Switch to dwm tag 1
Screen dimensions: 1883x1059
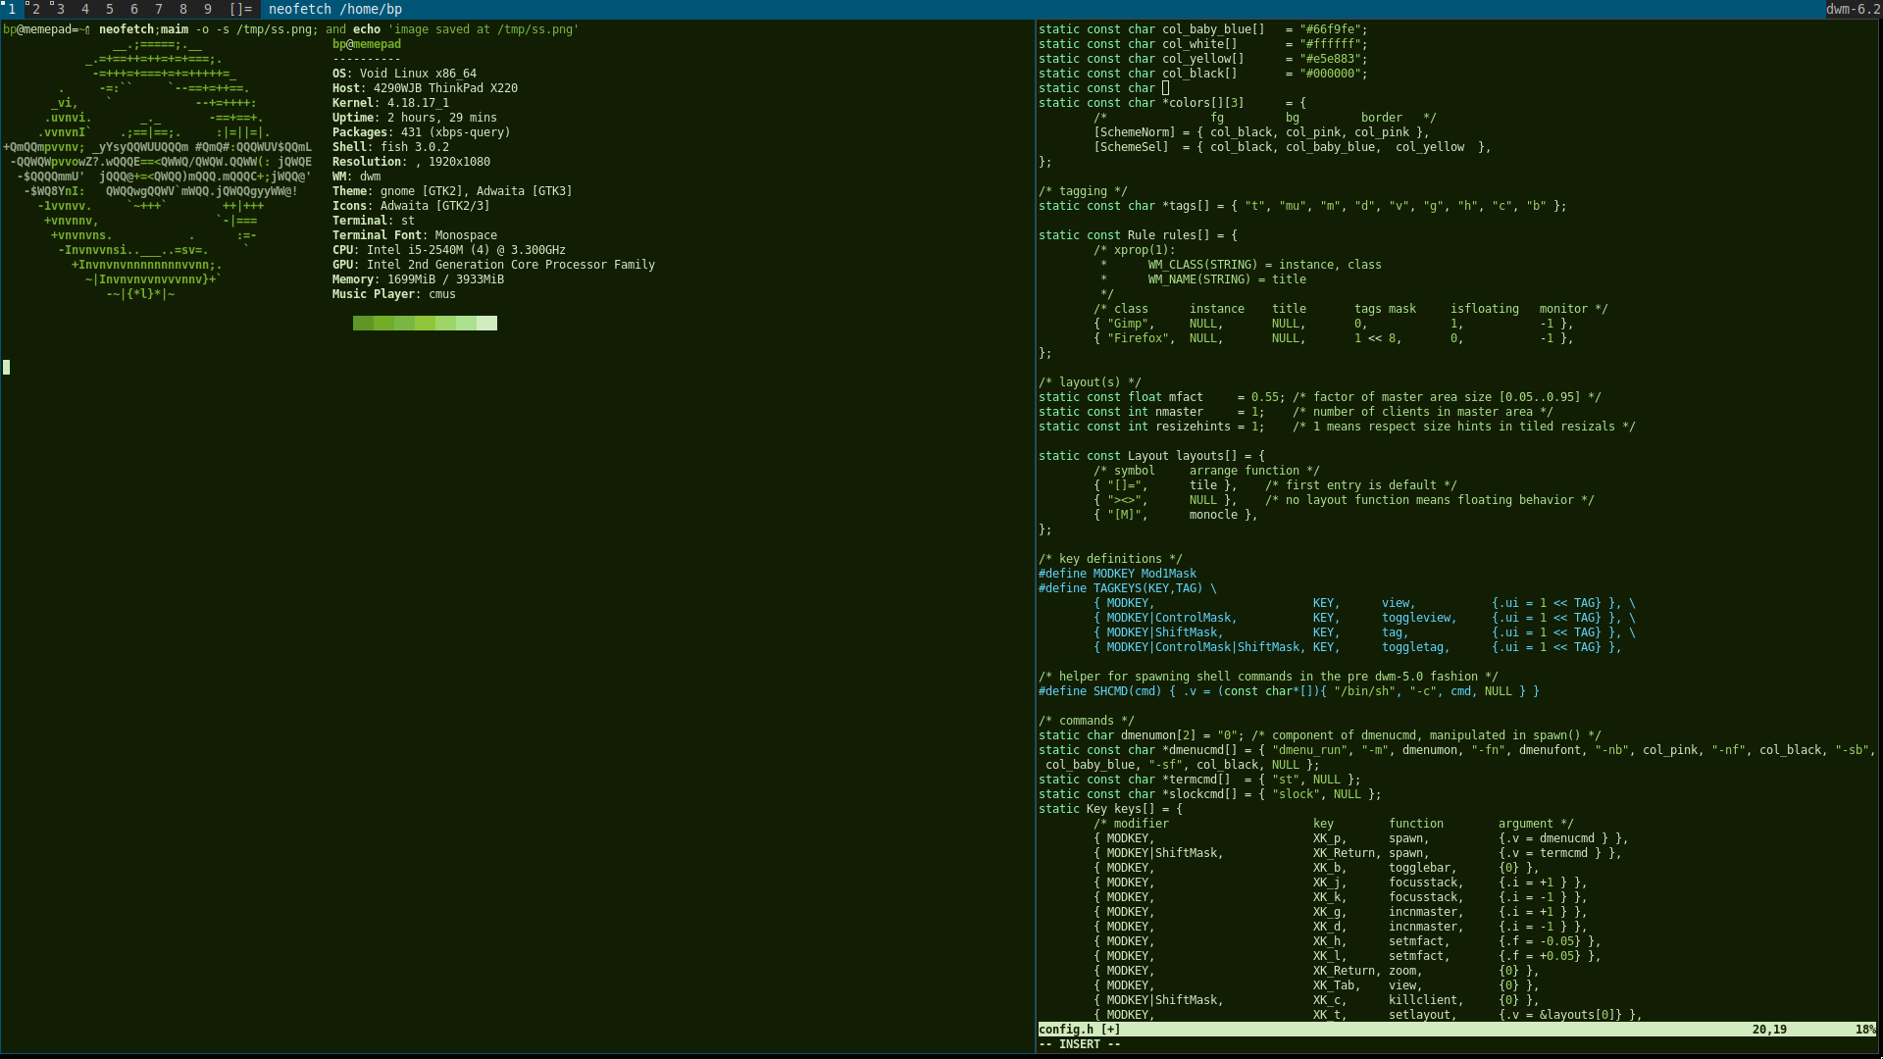click(12, 9)
